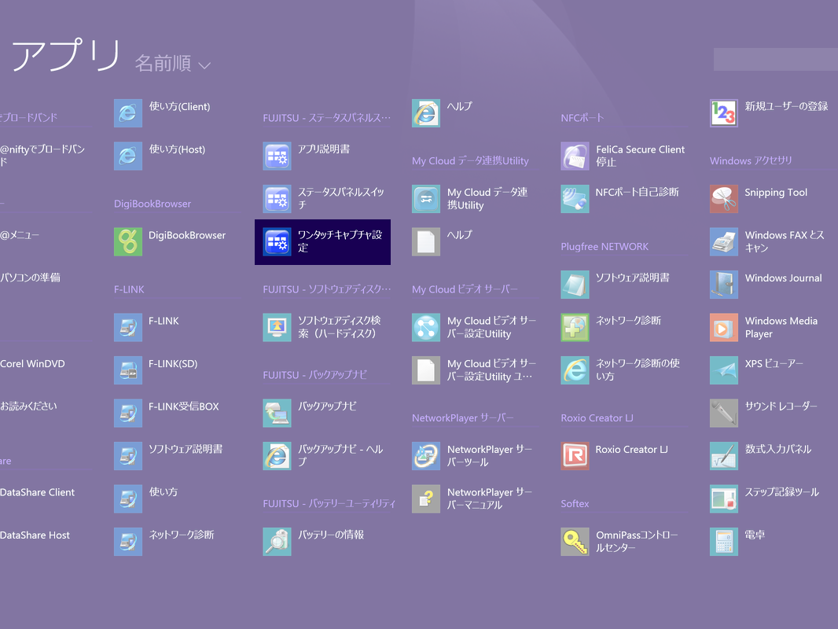Open the XPS ビューアー icon

tap(723, 370)
